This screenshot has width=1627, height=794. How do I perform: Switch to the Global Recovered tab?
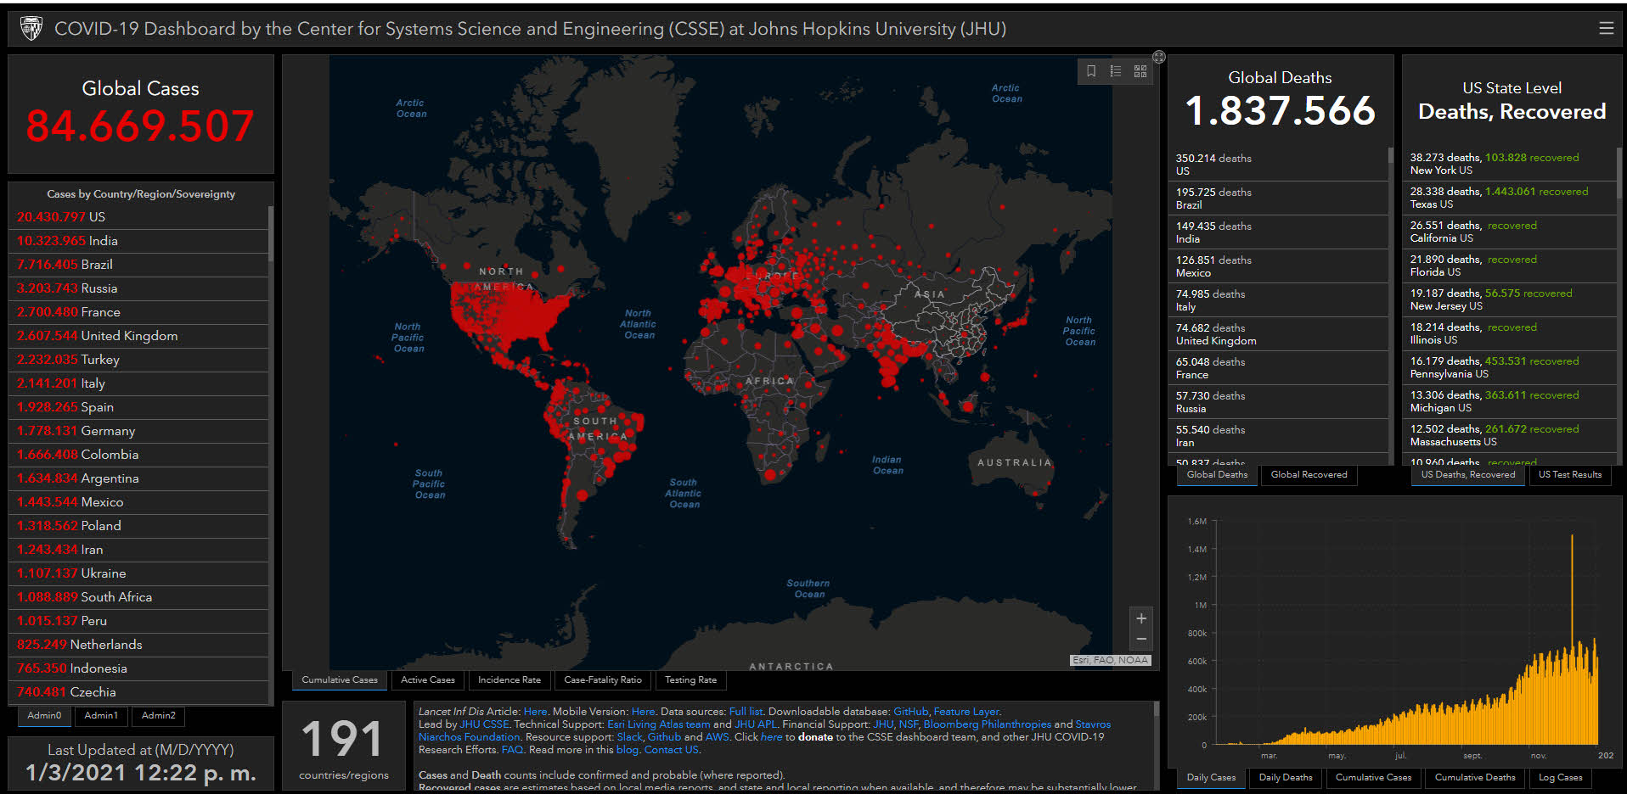(x=1309, y=475)
